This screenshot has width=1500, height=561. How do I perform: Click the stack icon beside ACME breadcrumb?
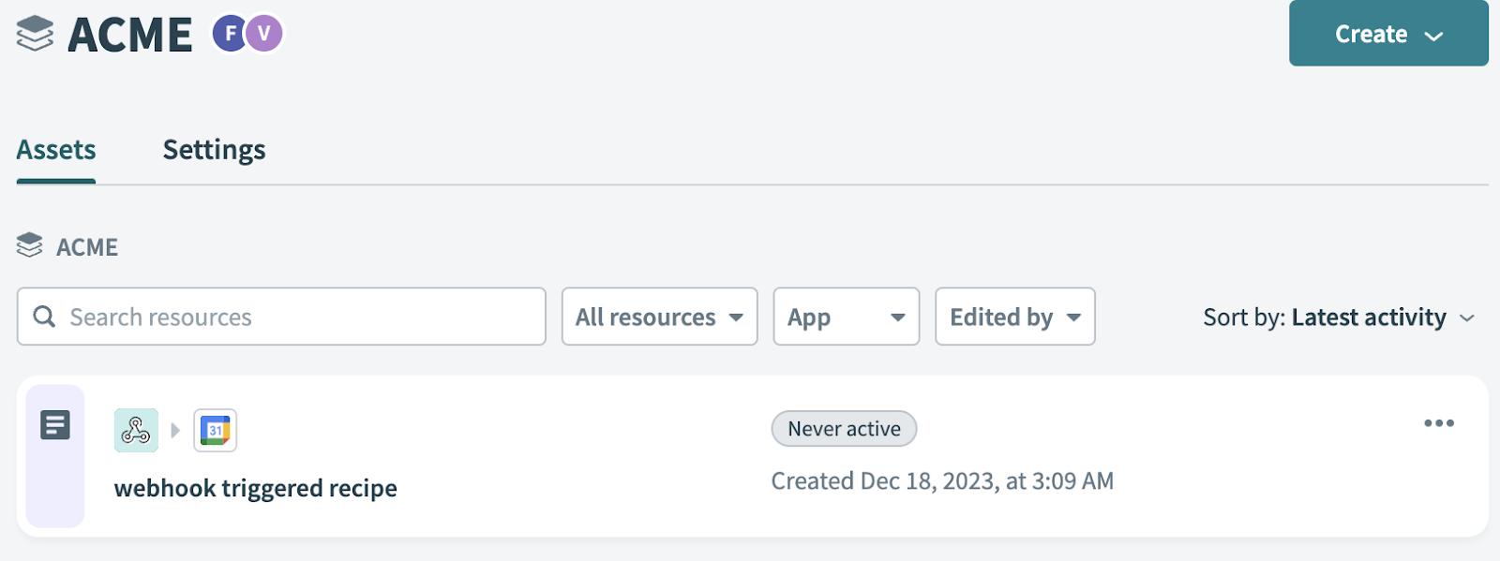point(31,245)
